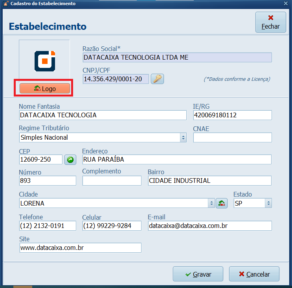The height and width of the screenshot is (288, 292).
Task: Click the Telefone field
Action: 48,226
